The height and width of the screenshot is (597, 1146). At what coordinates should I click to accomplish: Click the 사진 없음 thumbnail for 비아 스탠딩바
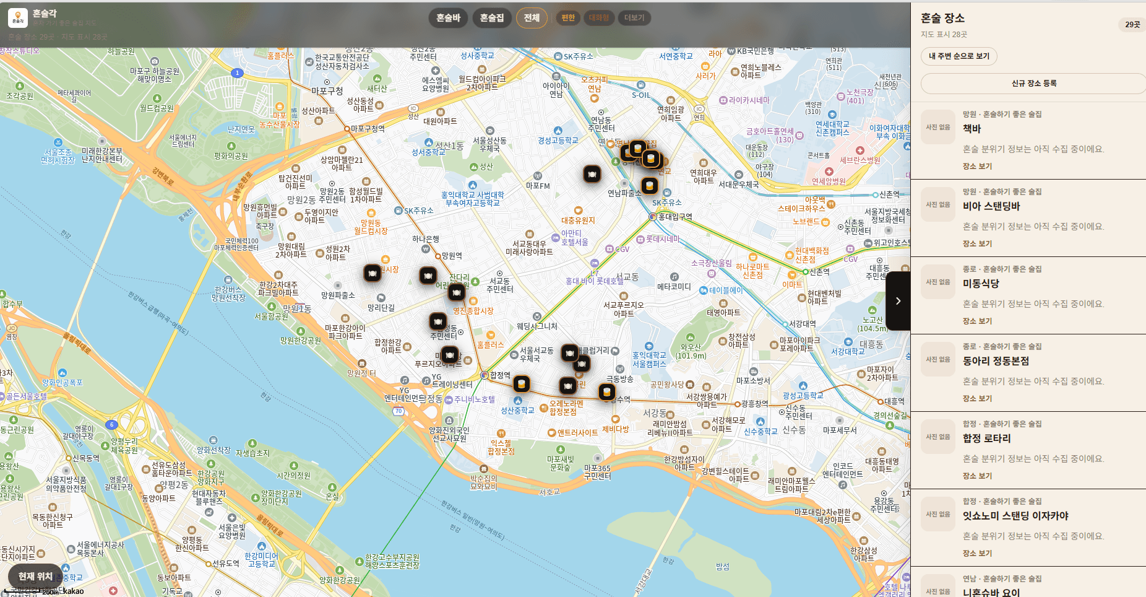click(x=938, y=204)
